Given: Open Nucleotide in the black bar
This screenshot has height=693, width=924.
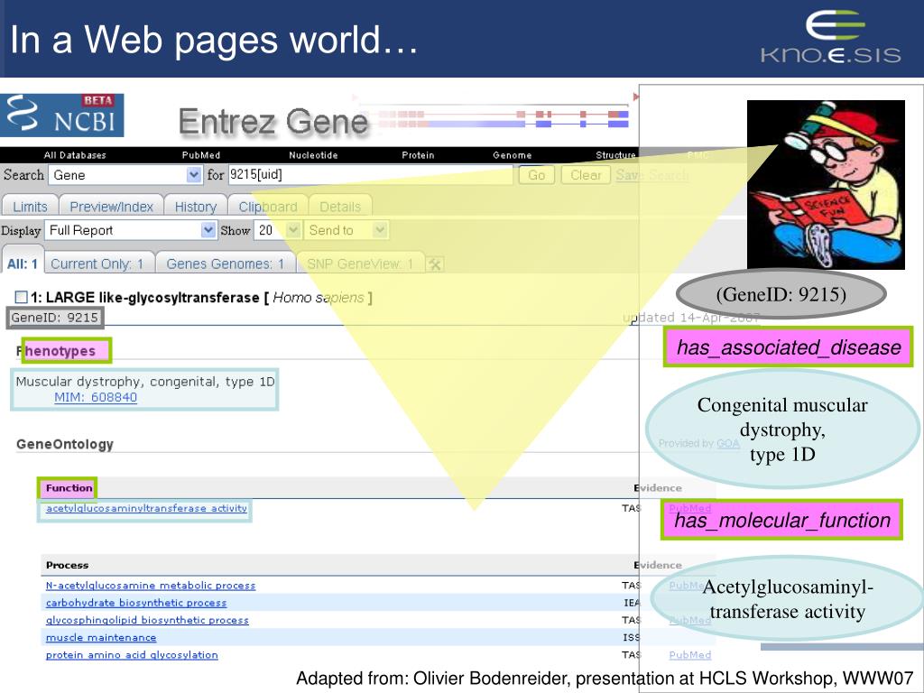Looking at the screenshot, I should click(313, 155).
